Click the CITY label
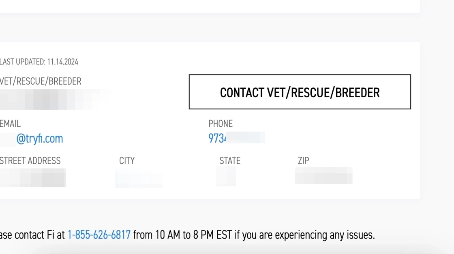This screenshot has width=454, height=254. tap(127, 161)
